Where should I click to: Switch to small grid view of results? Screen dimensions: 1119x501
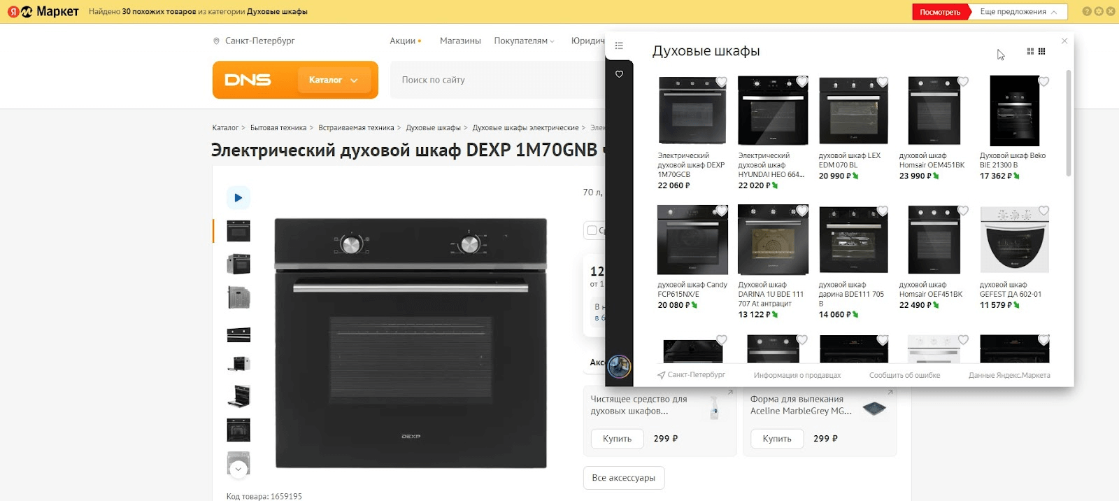[1041, 51]
